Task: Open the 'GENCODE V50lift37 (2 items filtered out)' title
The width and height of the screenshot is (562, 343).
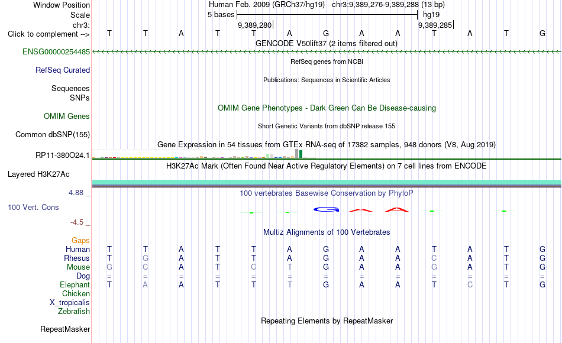Action: click(x=327, y=43)
